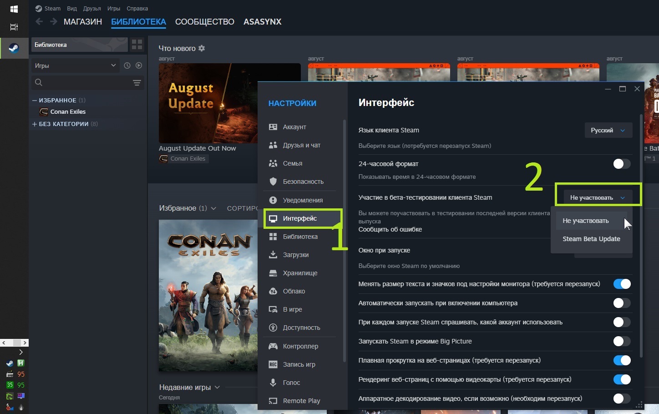Open Друзья и чат settings section
This screenshot has width=659, height=414.
coord(302,145)
